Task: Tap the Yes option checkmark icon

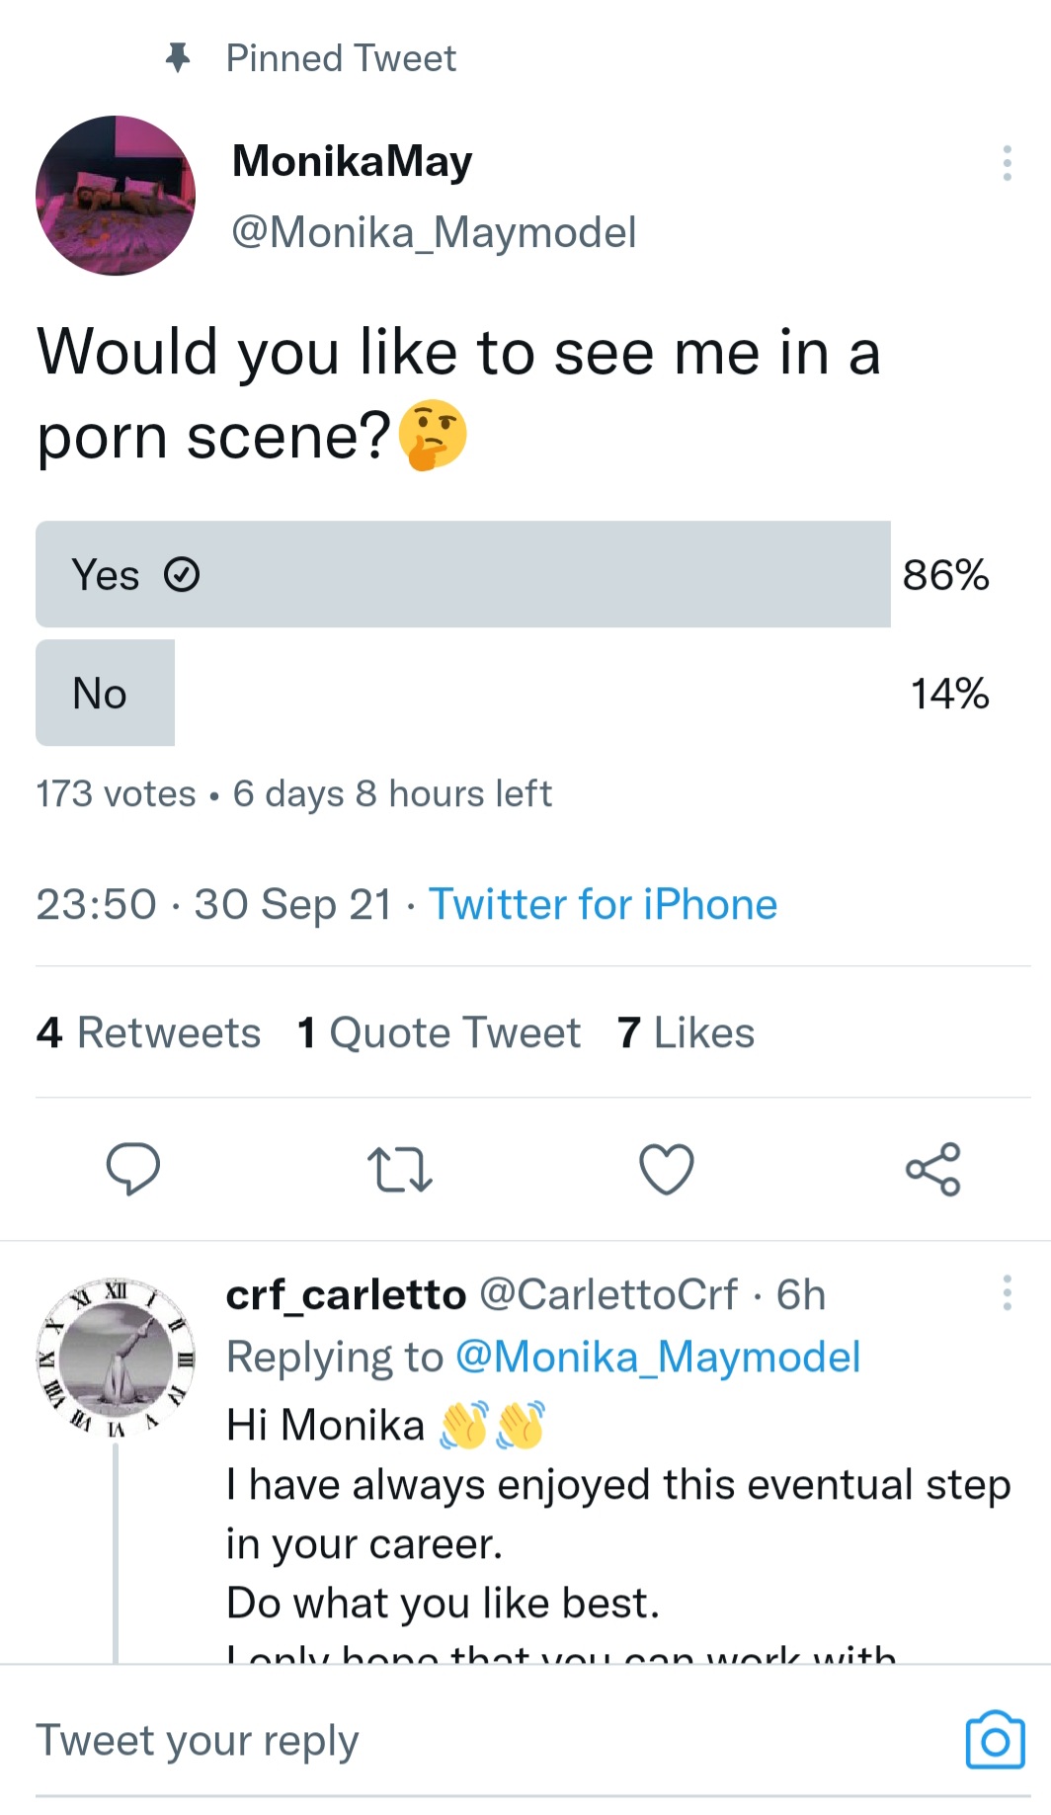Action: click(182, 574)
